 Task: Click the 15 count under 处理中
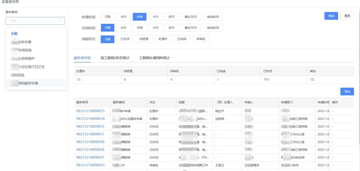click(x=79, y=79)
